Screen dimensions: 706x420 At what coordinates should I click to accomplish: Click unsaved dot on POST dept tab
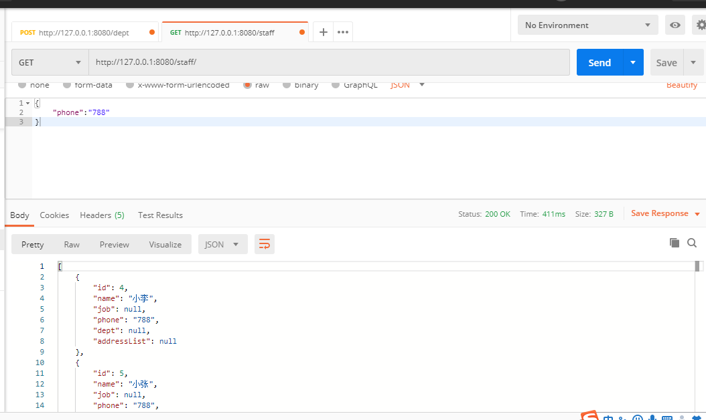pyautogui.click(x=152, y=32)
